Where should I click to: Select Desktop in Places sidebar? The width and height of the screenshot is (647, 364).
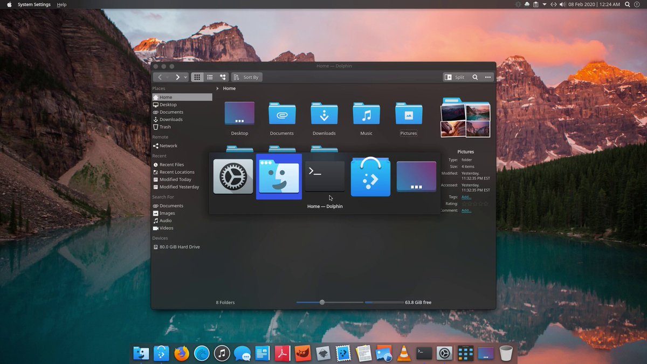point(182,105)
